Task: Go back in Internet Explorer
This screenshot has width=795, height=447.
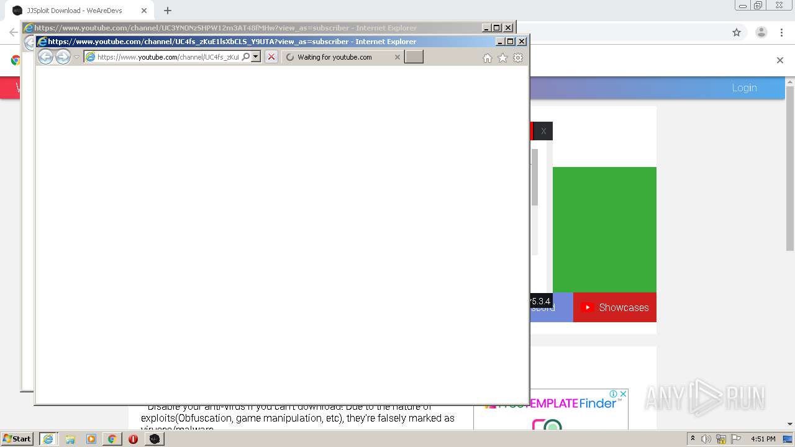Action: [45, 57]
